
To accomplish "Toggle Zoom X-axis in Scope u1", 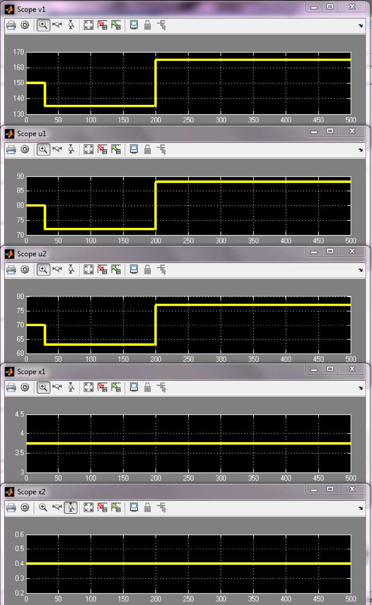I will point(57,150).
